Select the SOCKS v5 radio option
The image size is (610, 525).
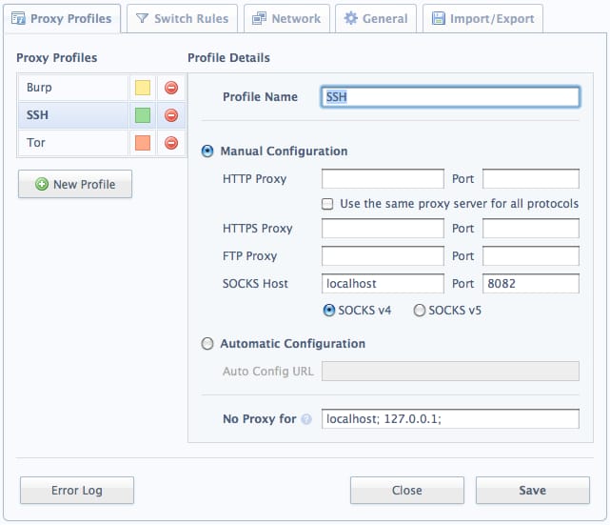pos(419,311)
